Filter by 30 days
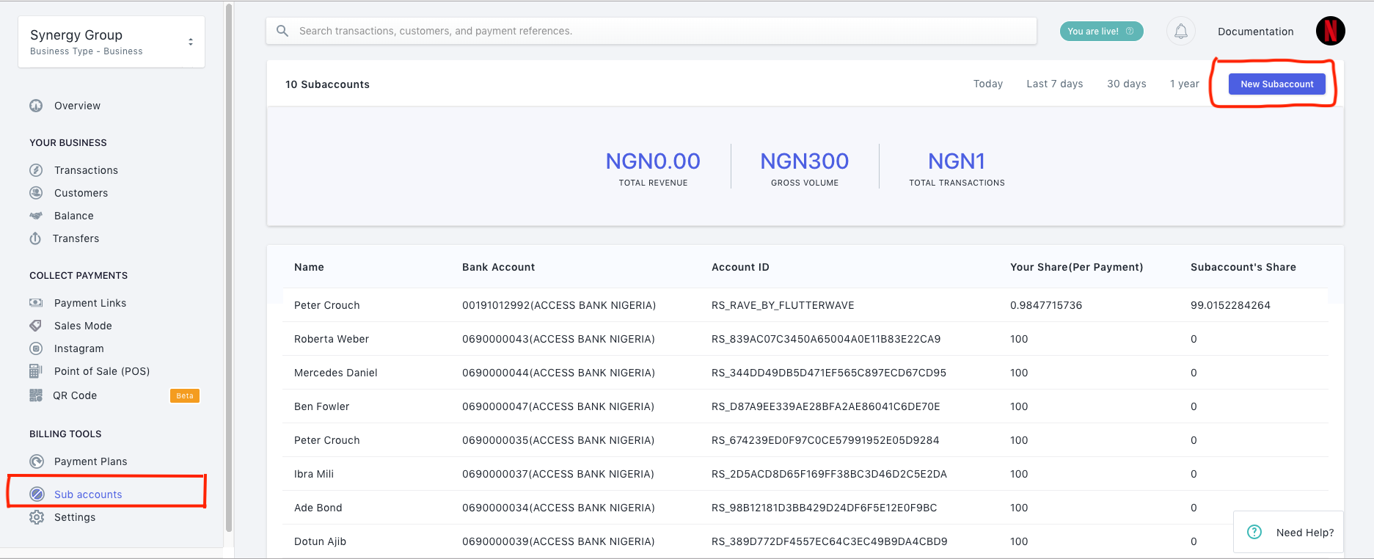Screen dimensions: 1374x559 point(1126,84)
